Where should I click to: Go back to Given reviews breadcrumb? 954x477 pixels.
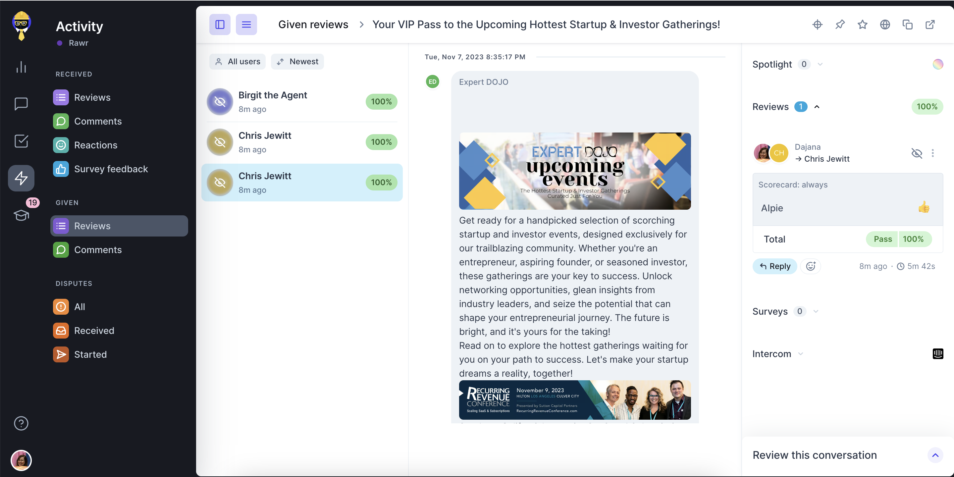[313, 25]
